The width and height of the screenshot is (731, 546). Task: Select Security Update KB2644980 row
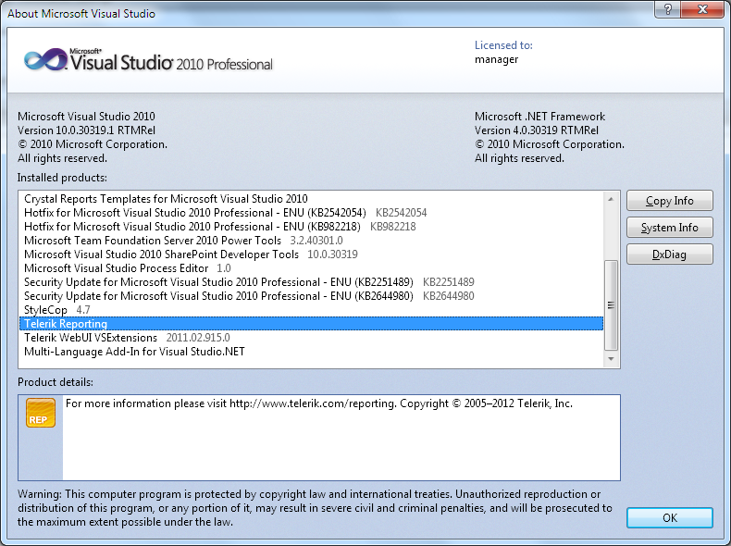311,296
